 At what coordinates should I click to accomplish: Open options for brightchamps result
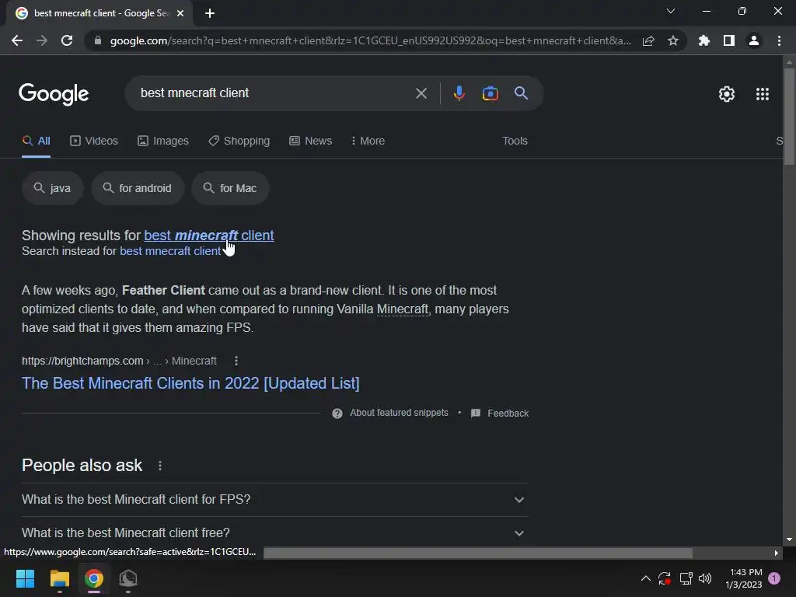click(236, 361)
